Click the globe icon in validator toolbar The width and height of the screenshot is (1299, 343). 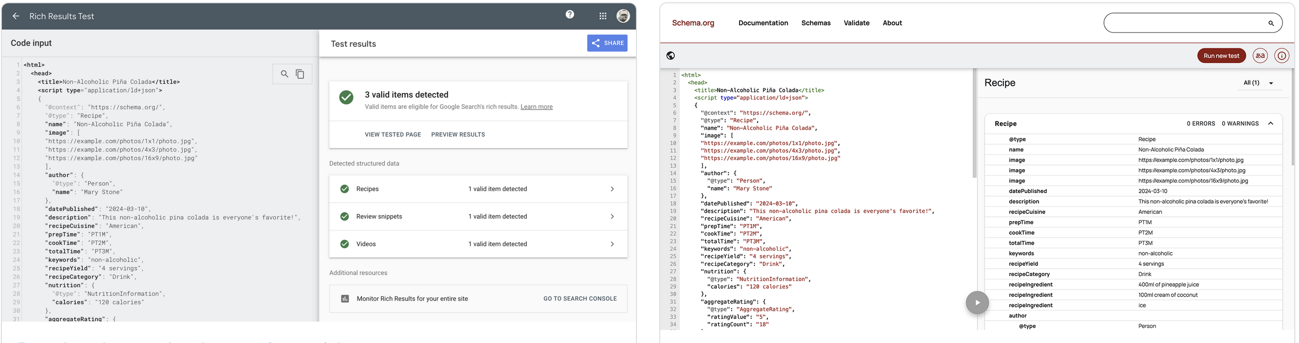671,56
